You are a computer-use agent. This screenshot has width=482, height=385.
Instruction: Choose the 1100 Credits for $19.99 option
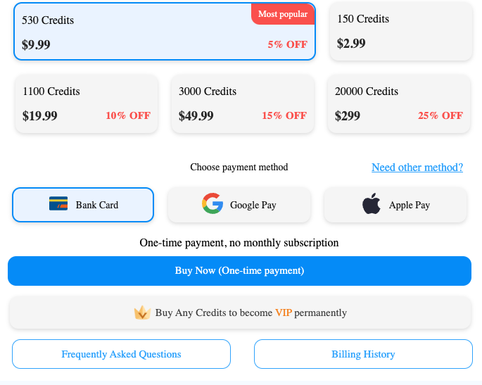pyautogui.click(x=87, y=104)
